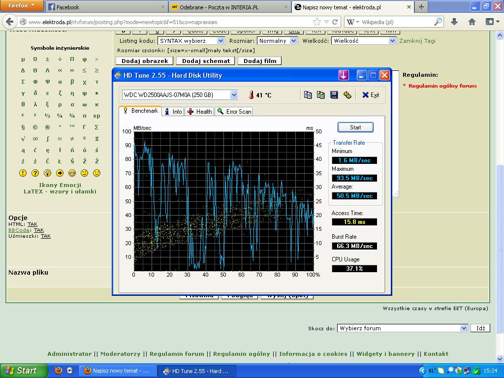Open the Windows Start menu

click(x=24, y=371)
